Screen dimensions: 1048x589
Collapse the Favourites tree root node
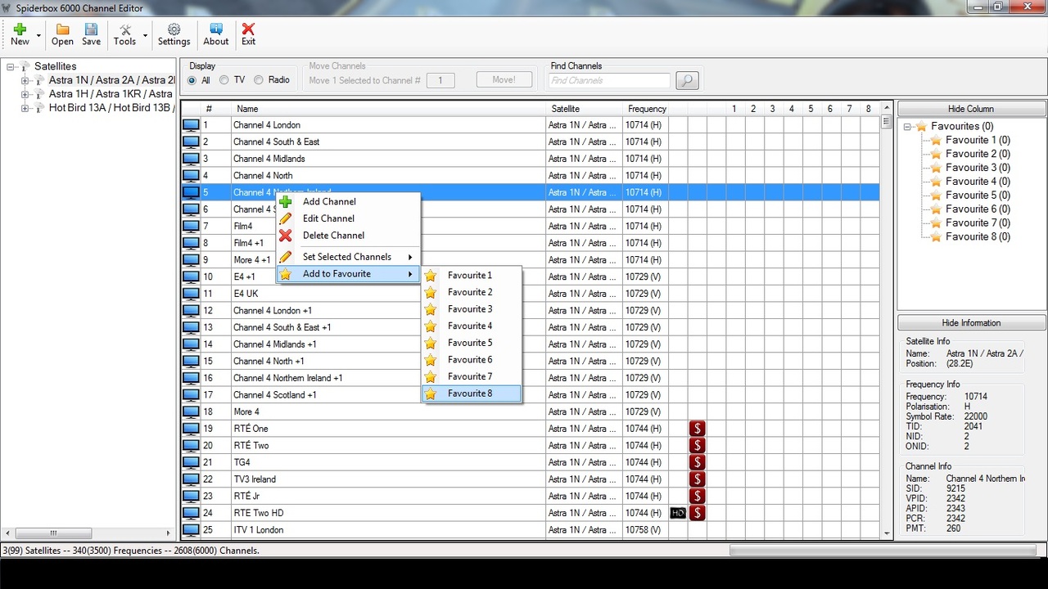(x=907, y=127)
